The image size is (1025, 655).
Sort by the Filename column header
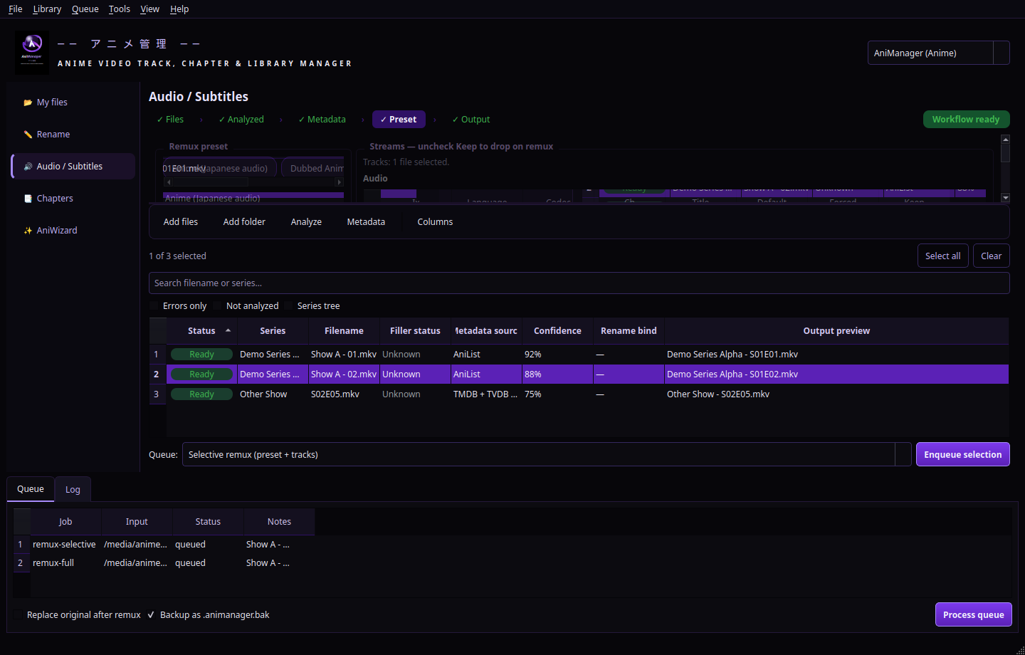tap(344, 331)
